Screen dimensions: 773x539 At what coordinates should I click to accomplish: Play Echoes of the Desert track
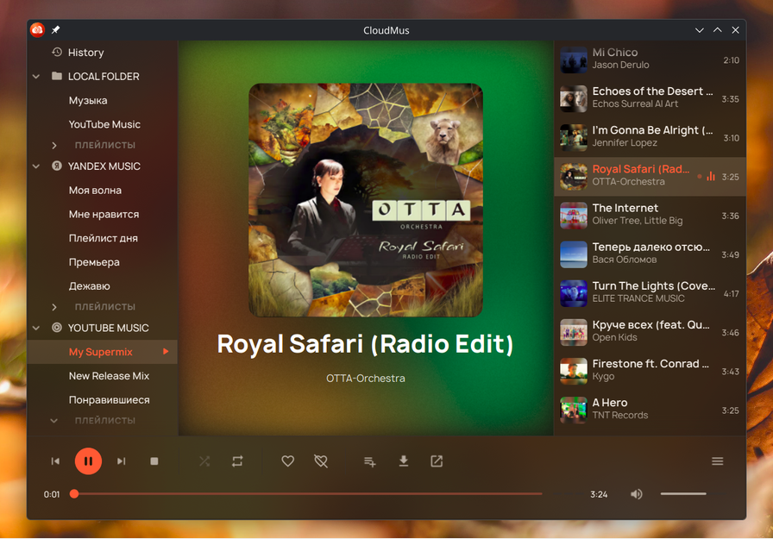650,98
